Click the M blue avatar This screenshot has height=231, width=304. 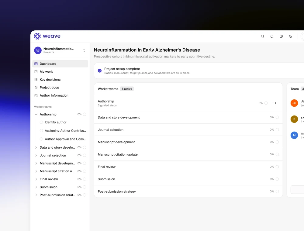coord(294,135)
